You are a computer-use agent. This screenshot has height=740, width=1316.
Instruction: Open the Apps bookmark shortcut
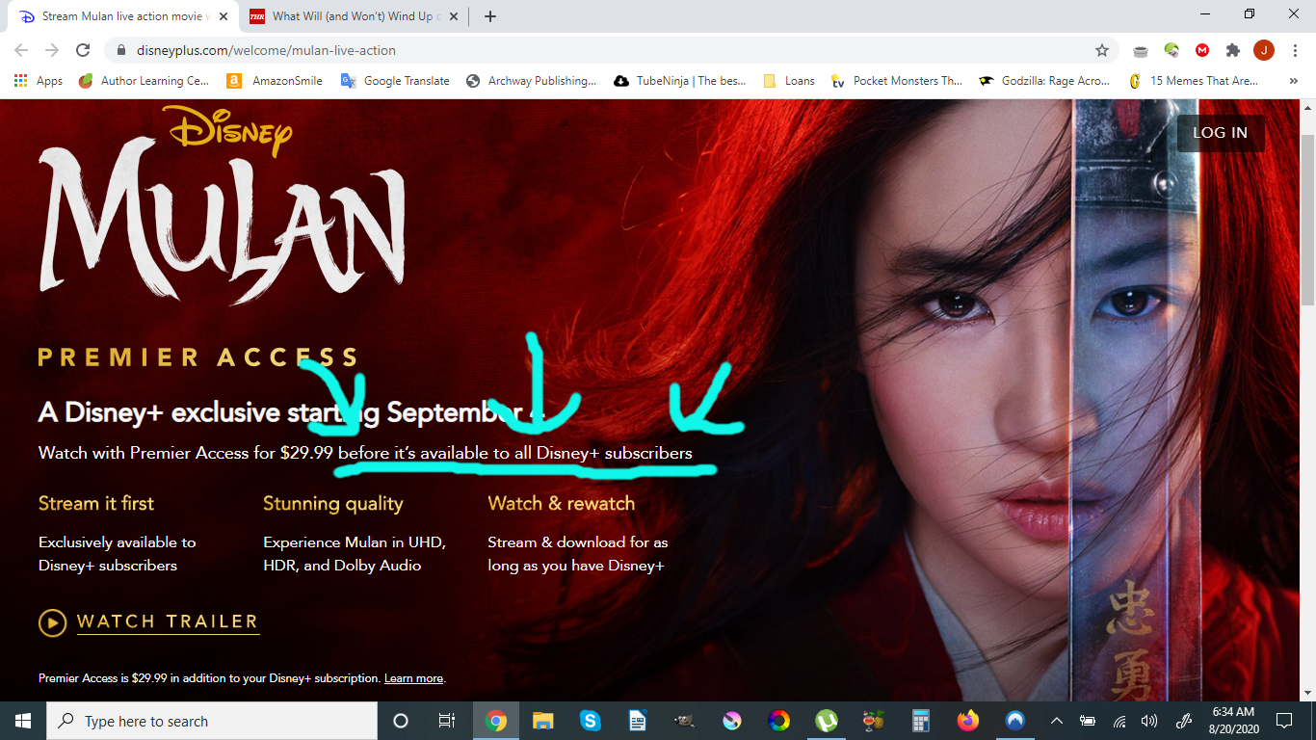[x=39, y=81]
